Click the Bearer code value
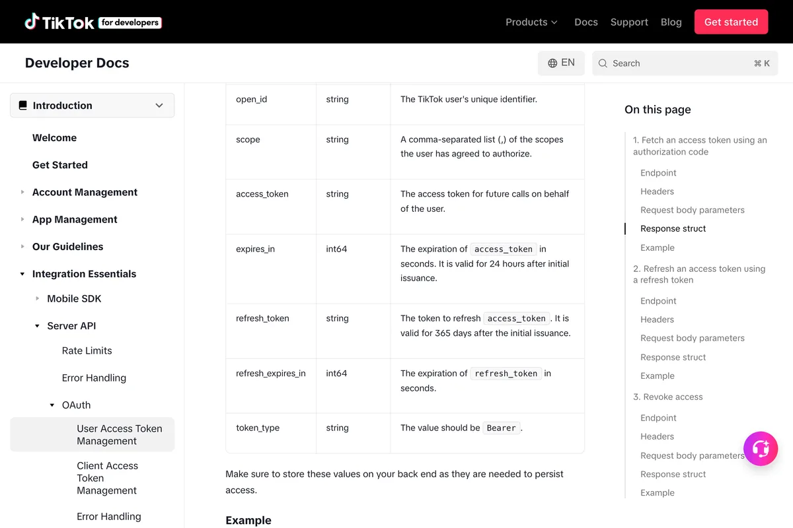Image resolution: width=793 pixels, height=528 pixels. tap(501, 428)
